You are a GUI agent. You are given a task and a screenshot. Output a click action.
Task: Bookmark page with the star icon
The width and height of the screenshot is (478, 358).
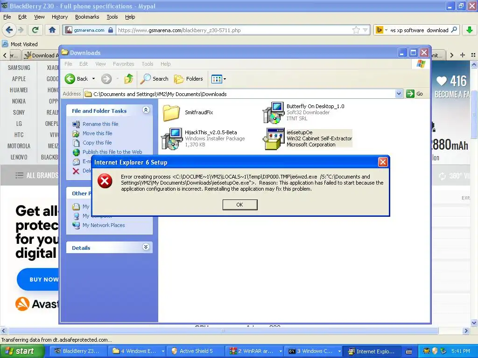(x=356, y=30)
